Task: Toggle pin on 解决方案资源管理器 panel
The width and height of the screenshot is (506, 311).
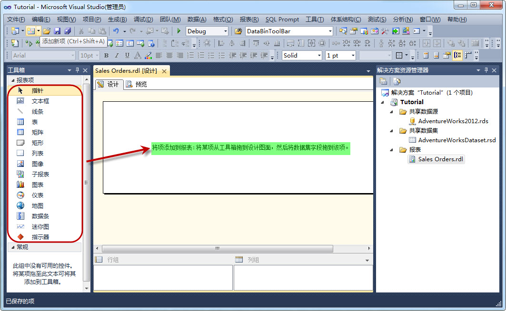Action: 486,70
